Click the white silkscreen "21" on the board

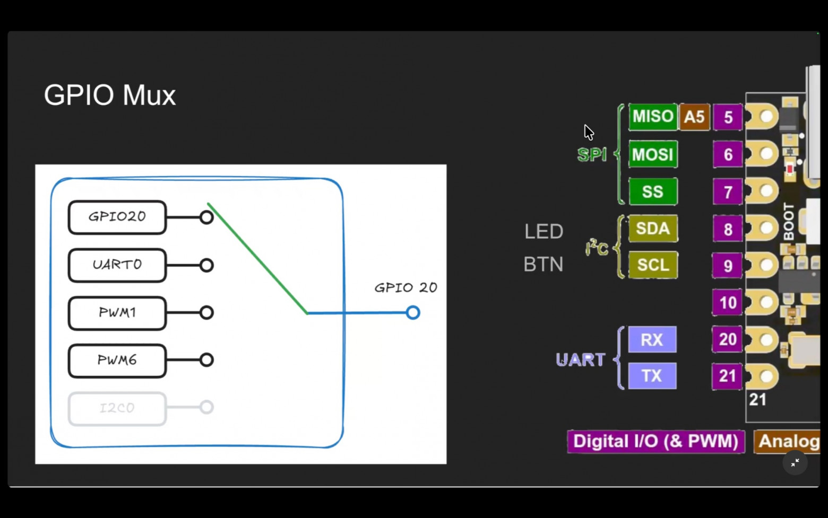pos(758,400)
